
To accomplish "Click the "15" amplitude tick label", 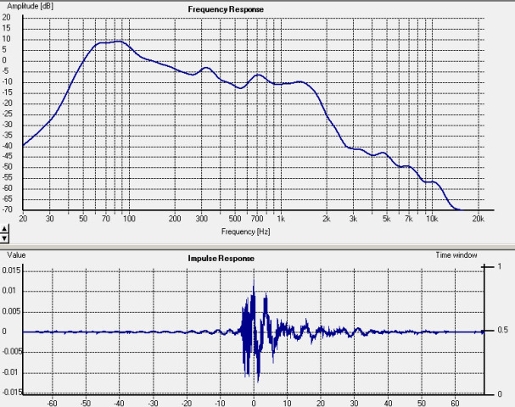I will [6, 28].
